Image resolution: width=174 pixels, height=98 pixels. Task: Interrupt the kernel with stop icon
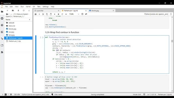coord(58,14)
